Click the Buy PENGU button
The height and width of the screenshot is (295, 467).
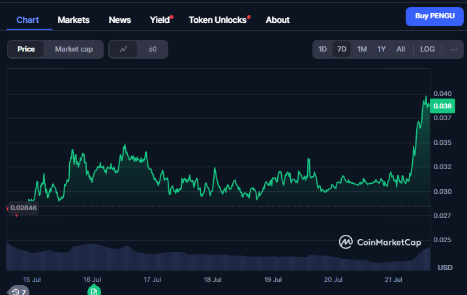[434, 16]
